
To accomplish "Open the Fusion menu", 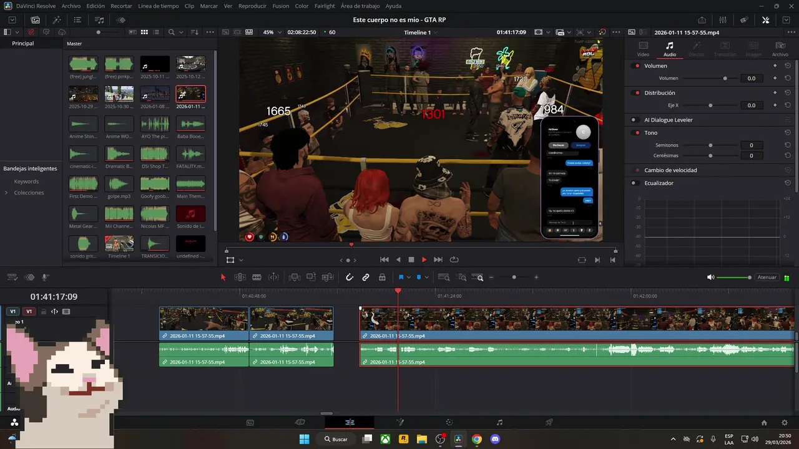I will point(281,6).
